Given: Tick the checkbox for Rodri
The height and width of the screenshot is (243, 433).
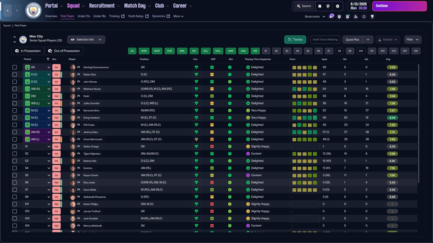Looking at the screenshot, I should (x=15, y=96).
